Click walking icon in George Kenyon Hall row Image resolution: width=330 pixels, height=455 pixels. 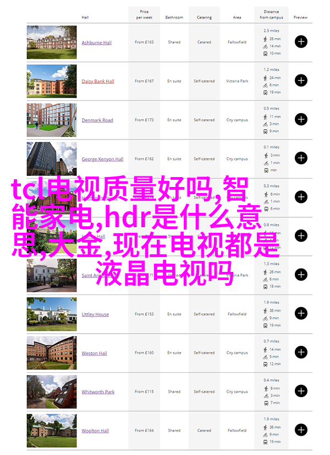click(x=266, y=156)
